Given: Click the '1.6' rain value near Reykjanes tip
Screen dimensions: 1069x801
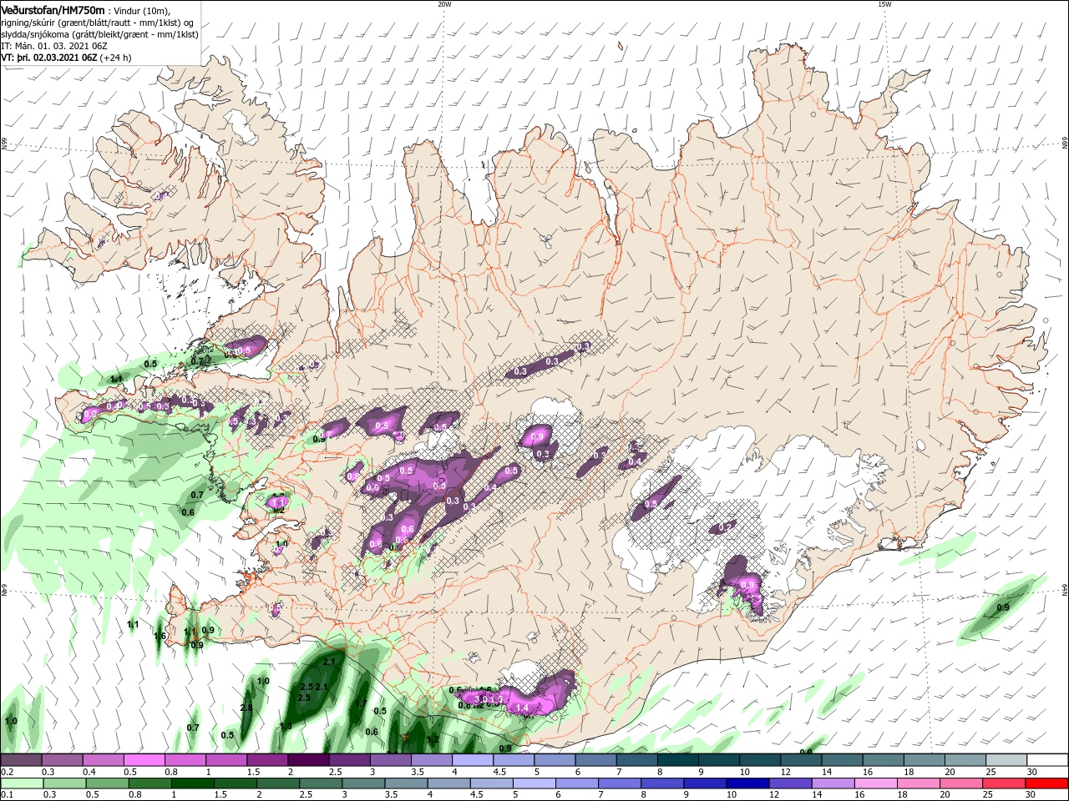Looking at the screenshot, I should pos(160,636).
